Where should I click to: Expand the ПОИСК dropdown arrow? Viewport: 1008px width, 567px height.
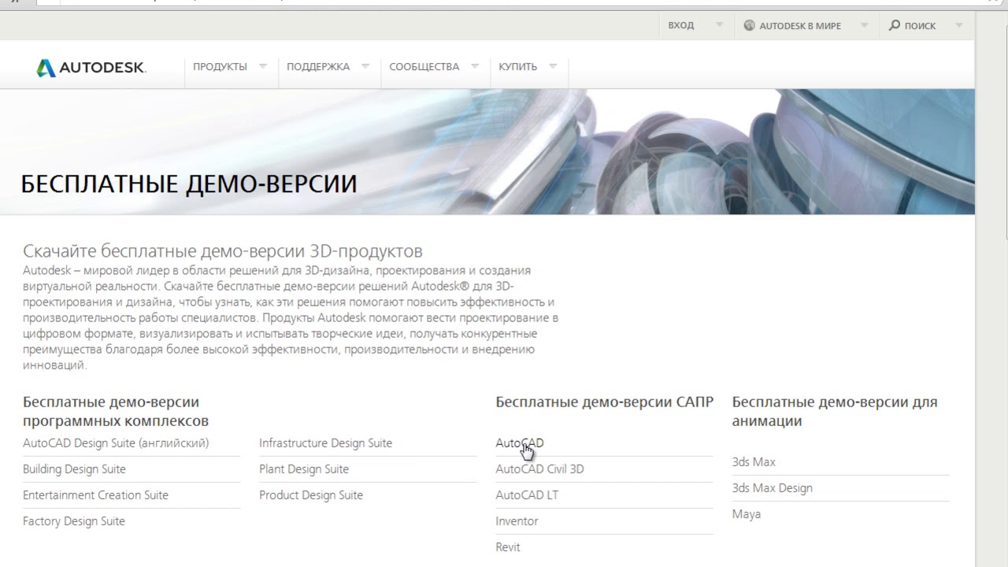point(958,25)
